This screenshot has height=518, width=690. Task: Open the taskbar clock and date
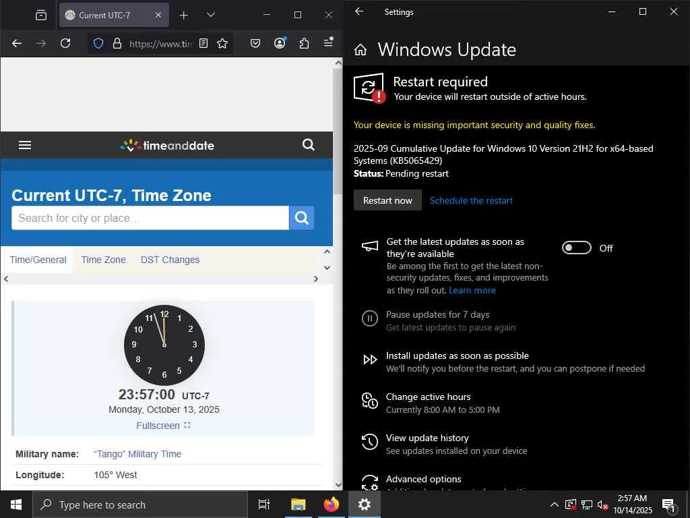632,505
